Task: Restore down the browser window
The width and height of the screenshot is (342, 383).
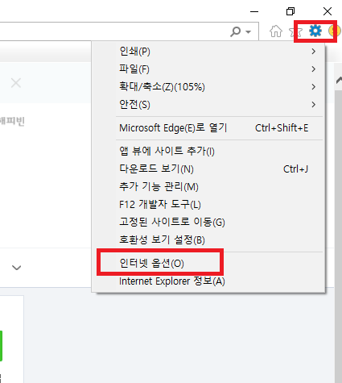Action: pos(290,11)
